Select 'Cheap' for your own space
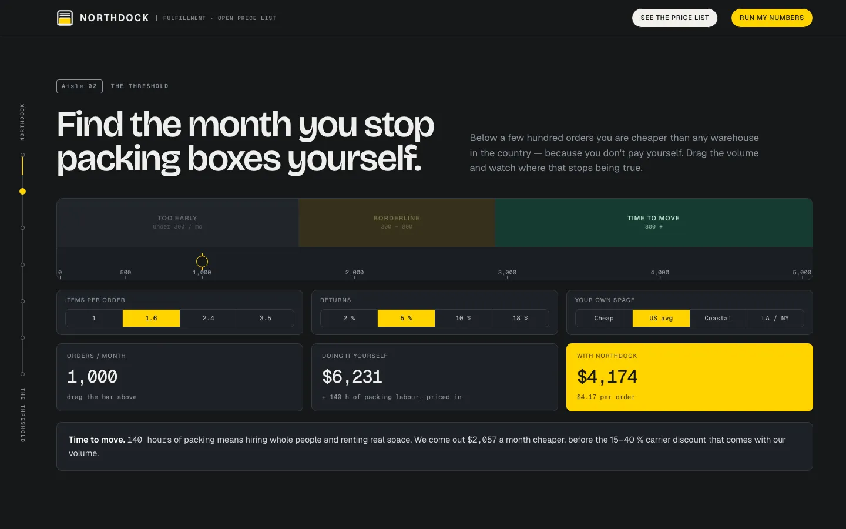The height and width of the screenshot is (529, 846). tap(604, 318)
